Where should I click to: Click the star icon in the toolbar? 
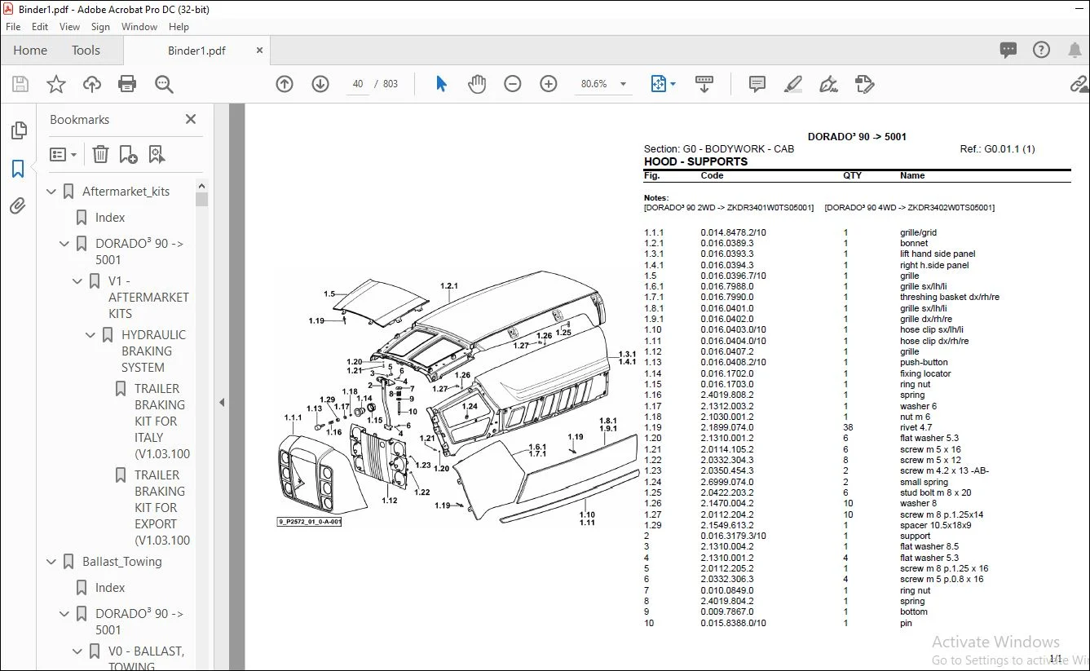click(x=56, y=84)
